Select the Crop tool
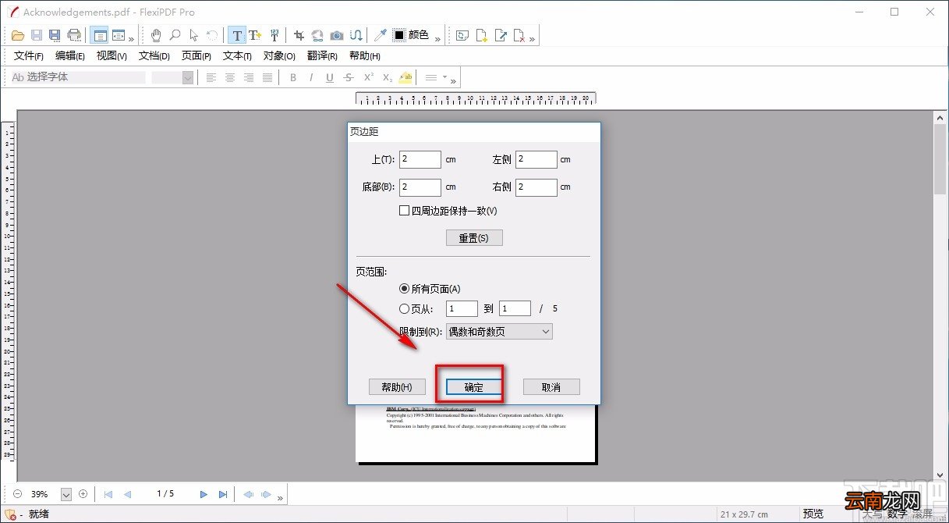 [x=299, y=35]
